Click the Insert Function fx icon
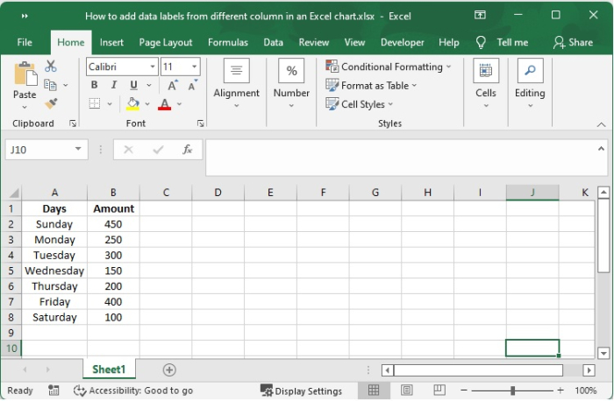The height and width of the screenshot is (401, 614). click(x=187, y=150)
